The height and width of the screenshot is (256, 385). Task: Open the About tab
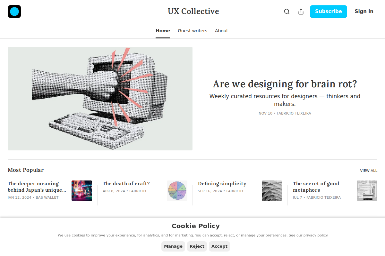221,31
